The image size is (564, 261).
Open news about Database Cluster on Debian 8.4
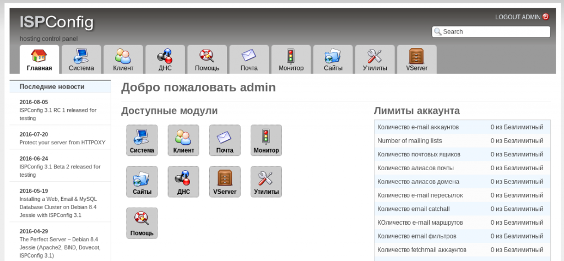click(58, 207)
